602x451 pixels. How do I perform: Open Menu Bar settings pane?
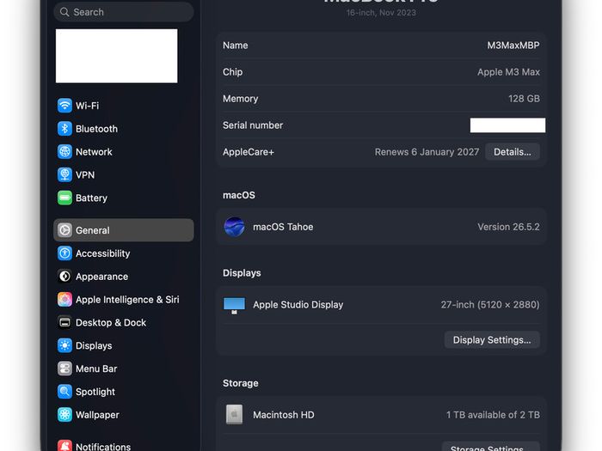click(x=124, y=369)
